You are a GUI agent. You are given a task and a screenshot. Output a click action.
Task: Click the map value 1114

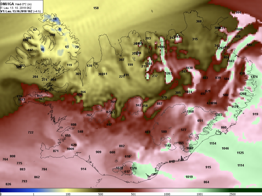241,165
